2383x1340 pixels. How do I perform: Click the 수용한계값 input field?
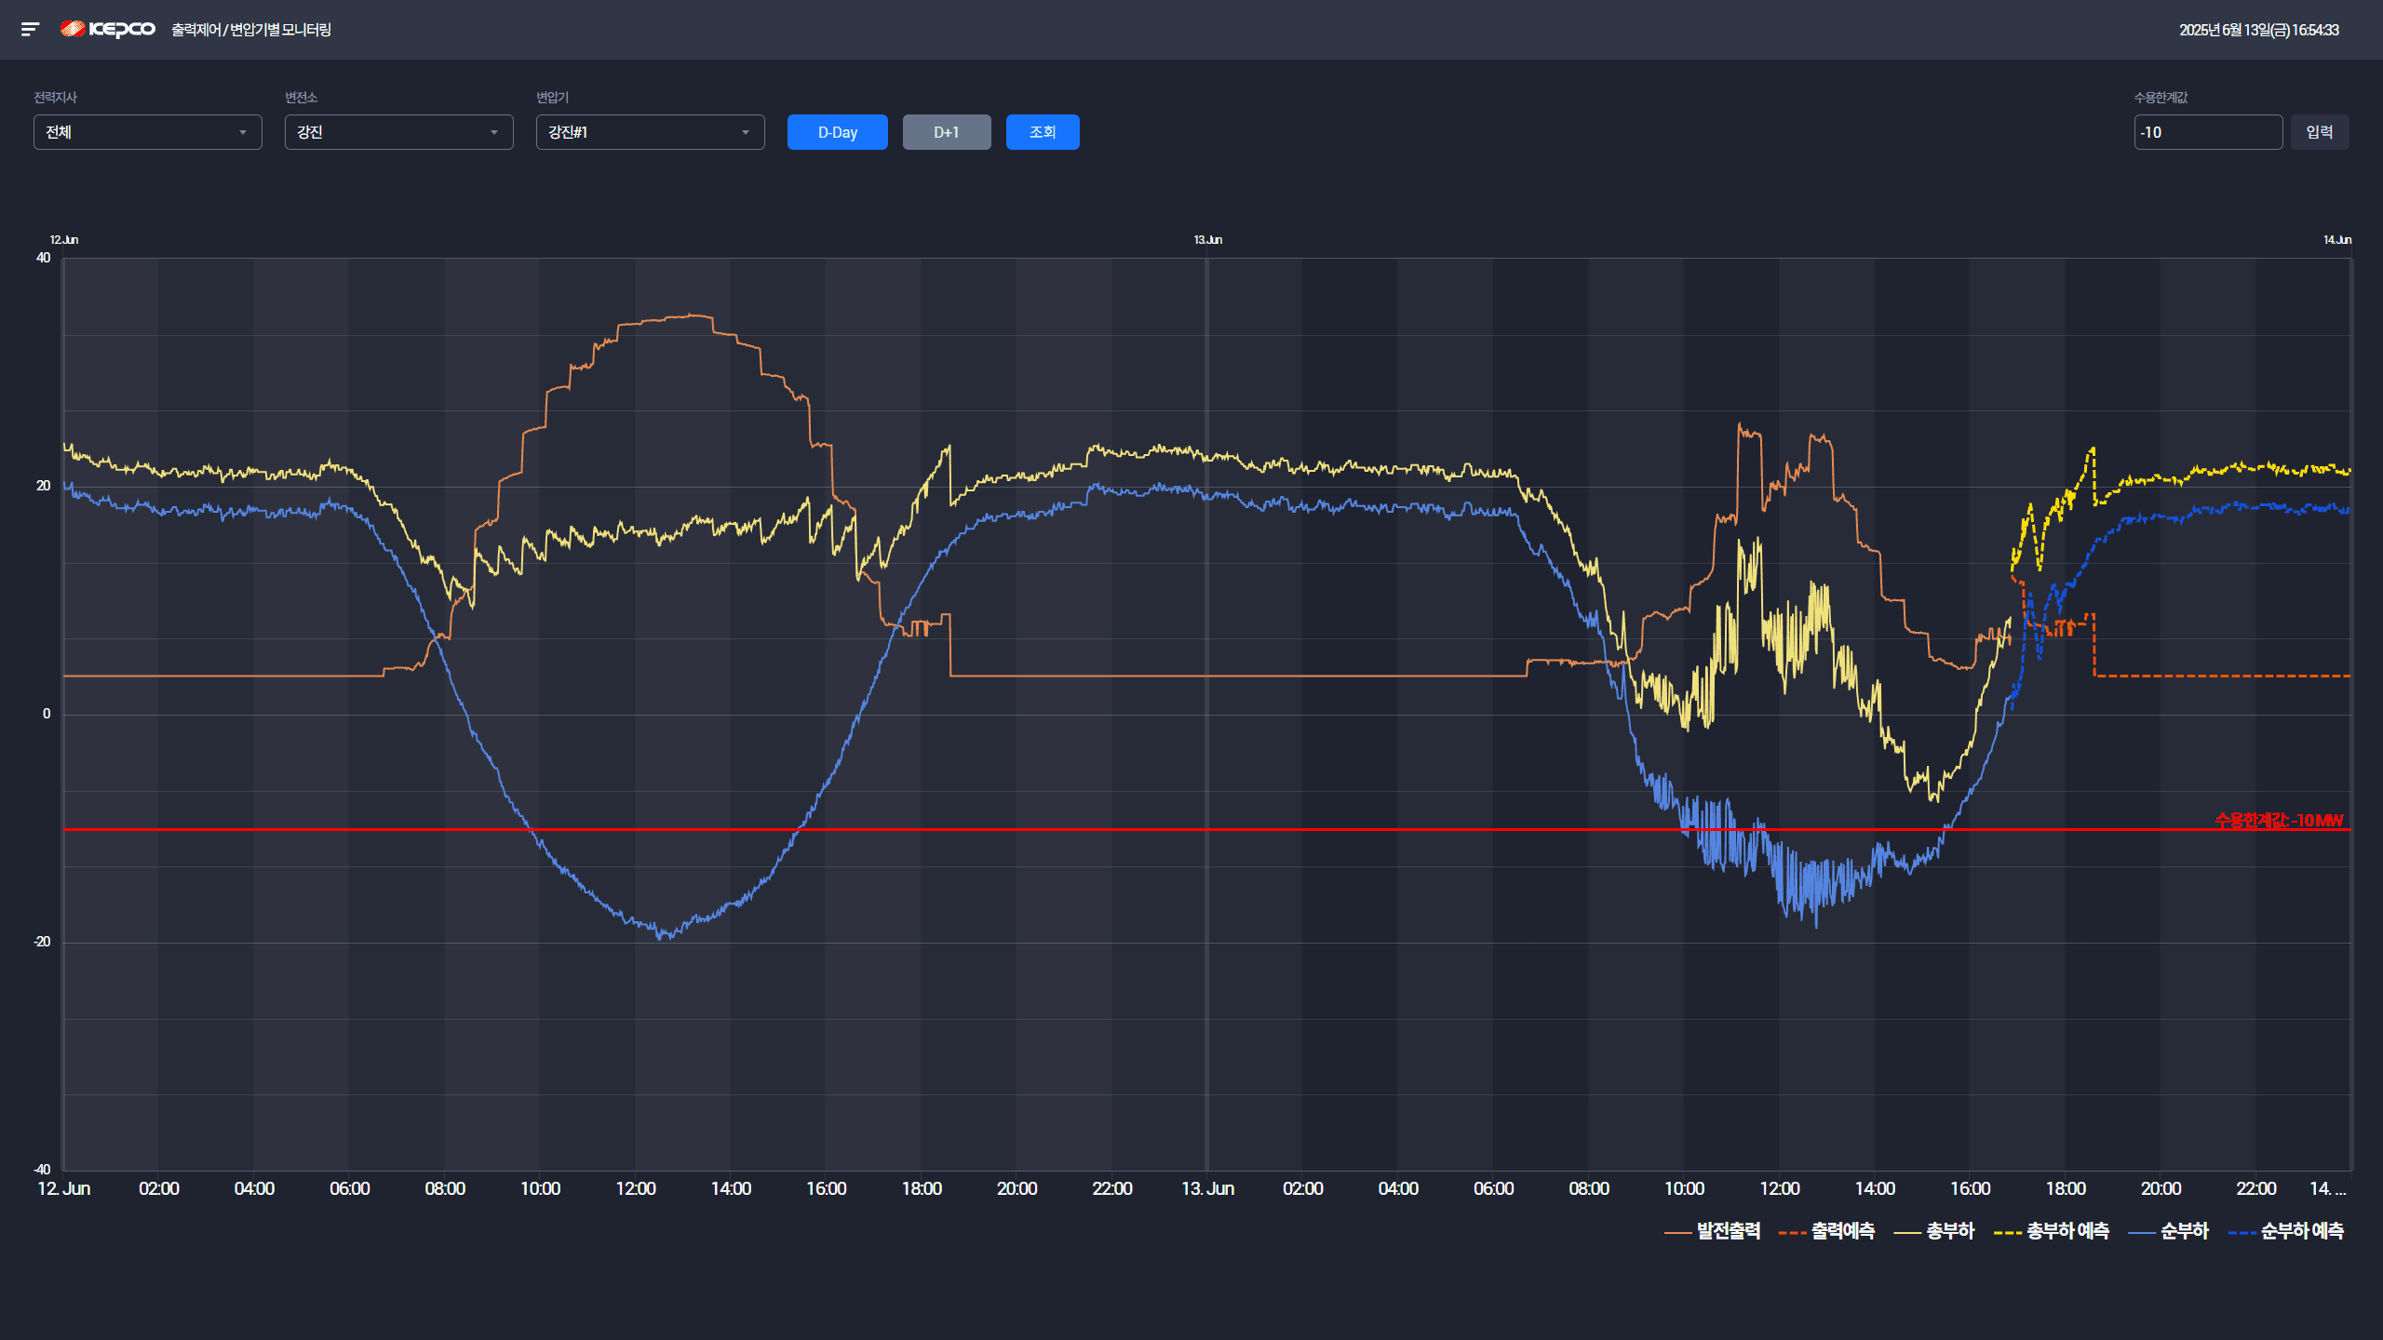(x=2206, y=132)
